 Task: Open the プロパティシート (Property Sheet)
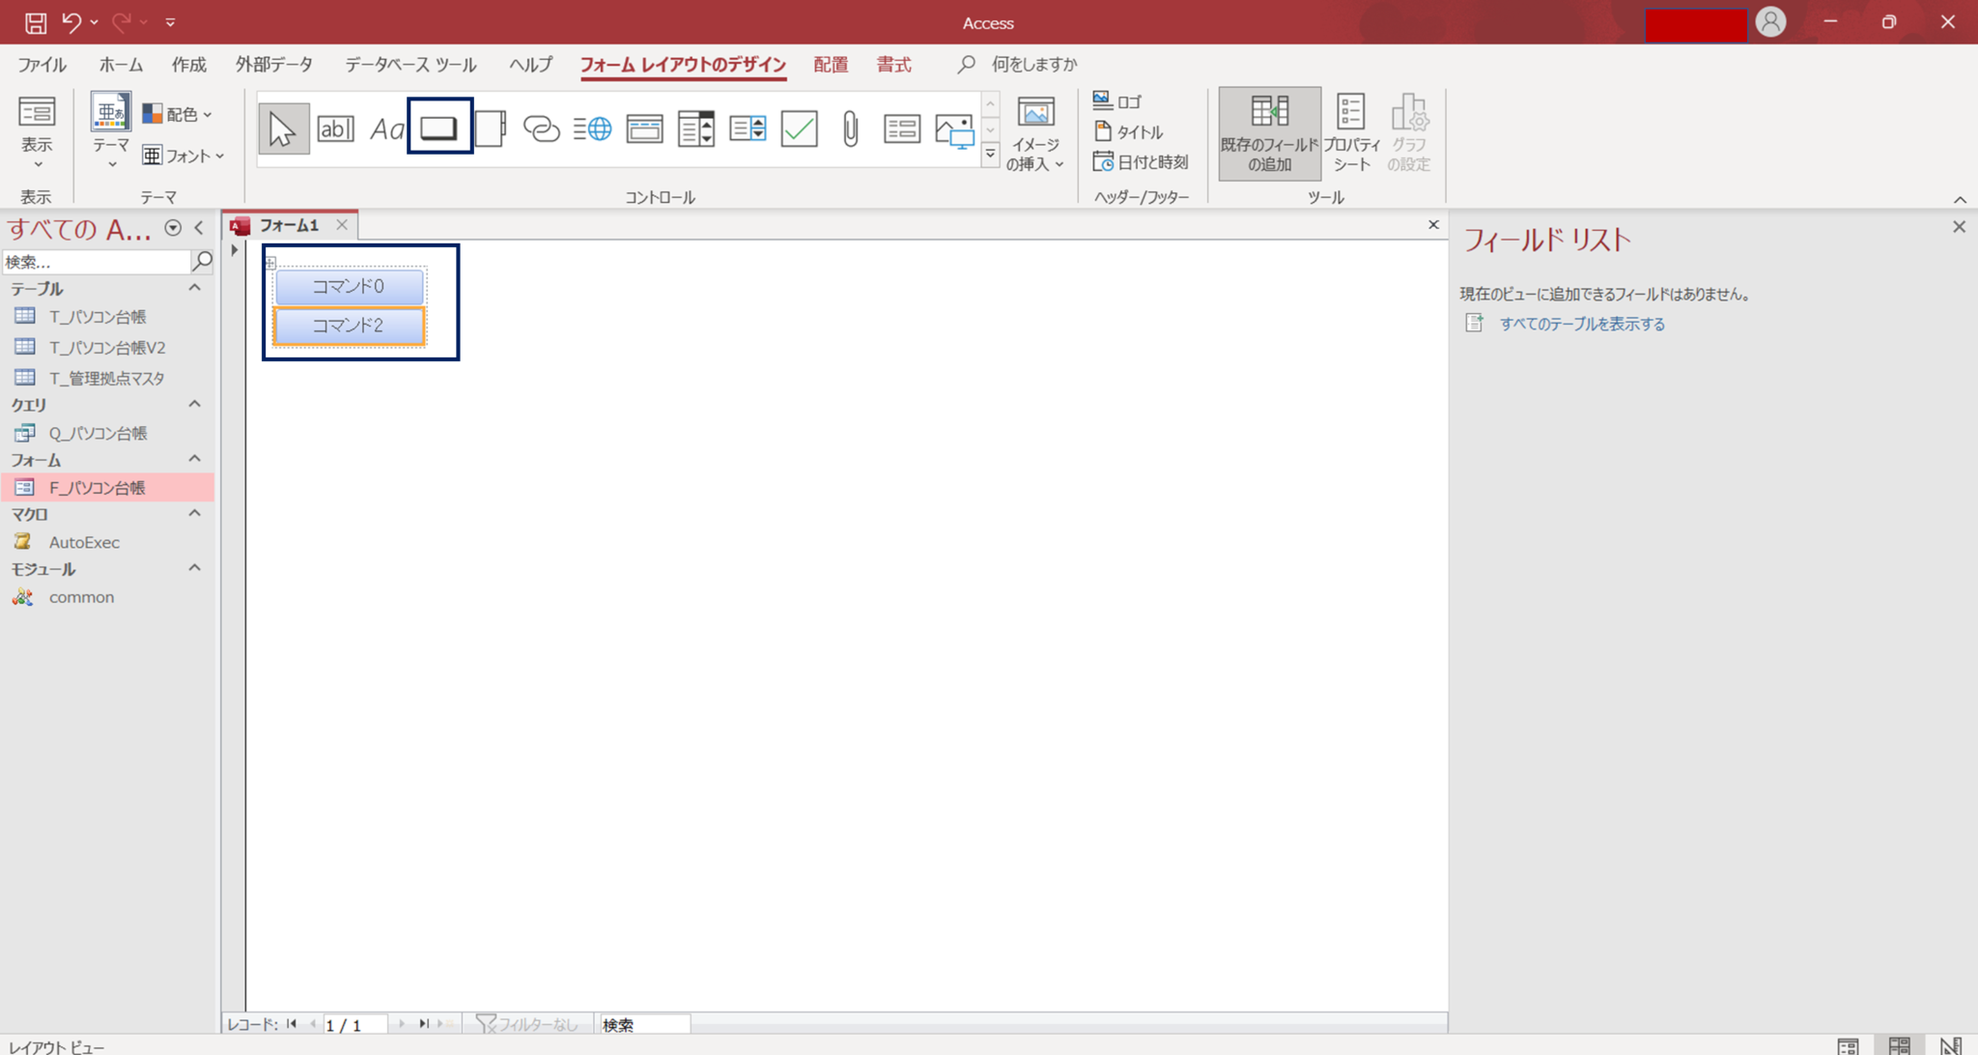tap(1350, 132)
